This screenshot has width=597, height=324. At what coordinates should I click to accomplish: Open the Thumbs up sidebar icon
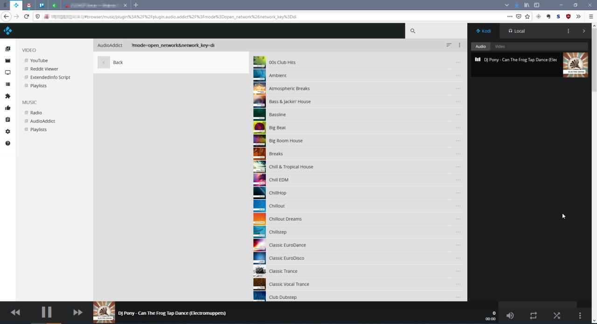[7, 108]
